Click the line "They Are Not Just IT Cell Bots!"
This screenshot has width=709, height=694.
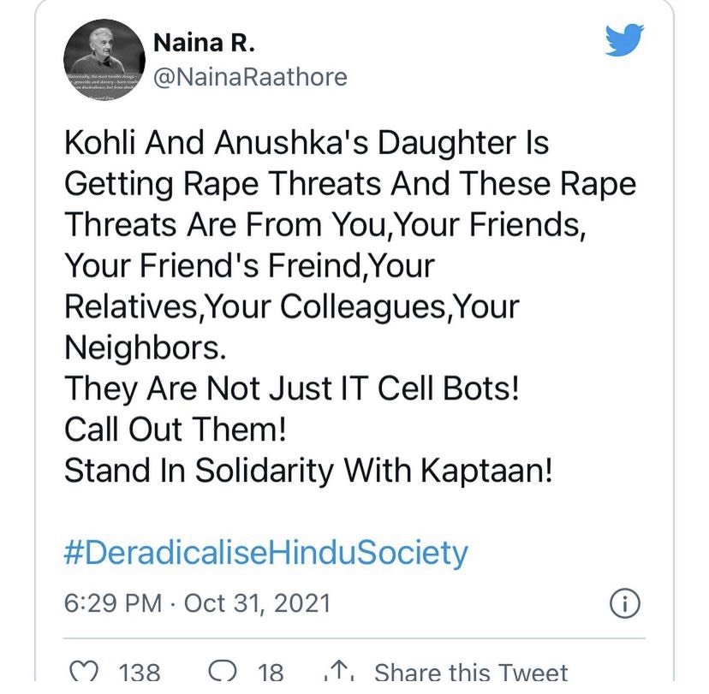coord(292,389)
